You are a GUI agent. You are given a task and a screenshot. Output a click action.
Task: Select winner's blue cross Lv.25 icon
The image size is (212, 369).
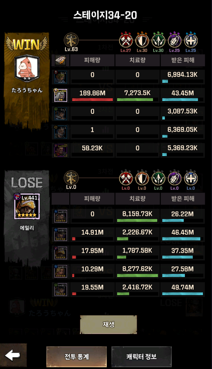tap(191, 40)
